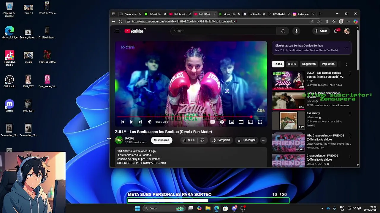
Task: Select the K-CR6 filter chip
Action: [292, 64]
